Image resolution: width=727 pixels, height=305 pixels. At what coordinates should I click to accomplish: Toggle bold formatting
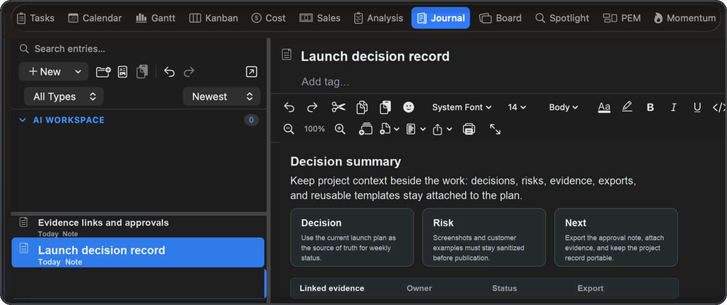pyautogui.click(x=650, y=107)
